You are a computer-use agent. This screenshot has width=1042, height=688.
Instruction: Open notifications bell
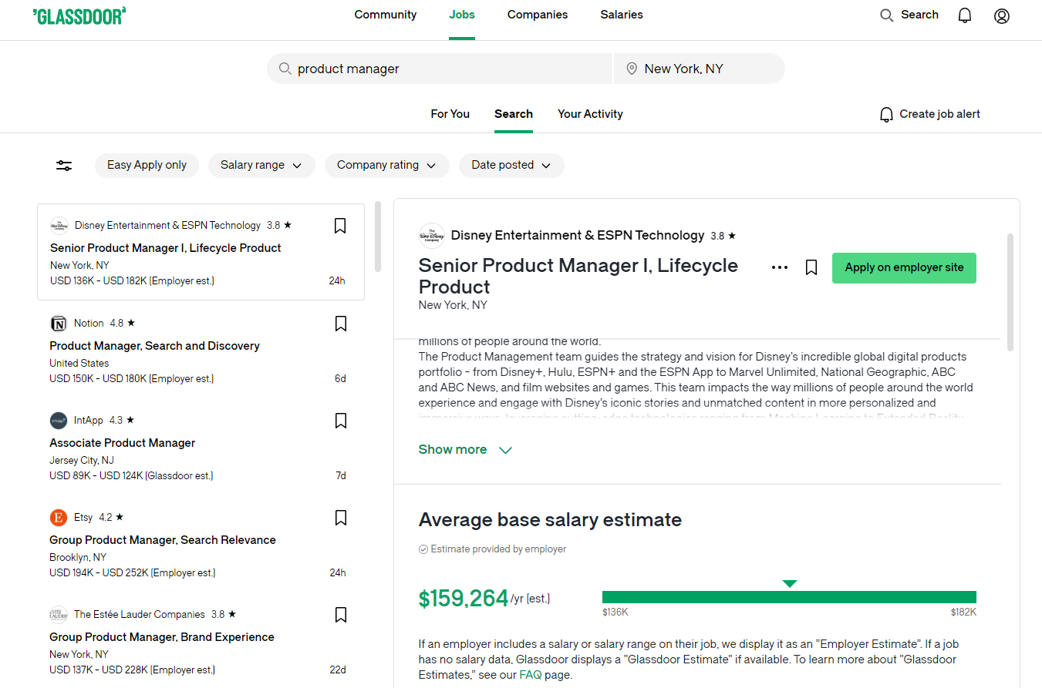(964, 15)
